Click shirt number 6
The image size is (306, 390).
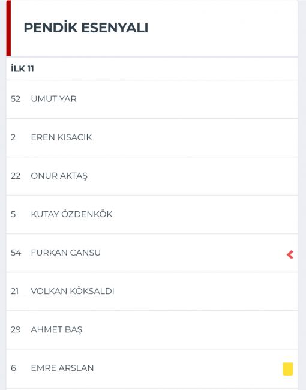13,368
